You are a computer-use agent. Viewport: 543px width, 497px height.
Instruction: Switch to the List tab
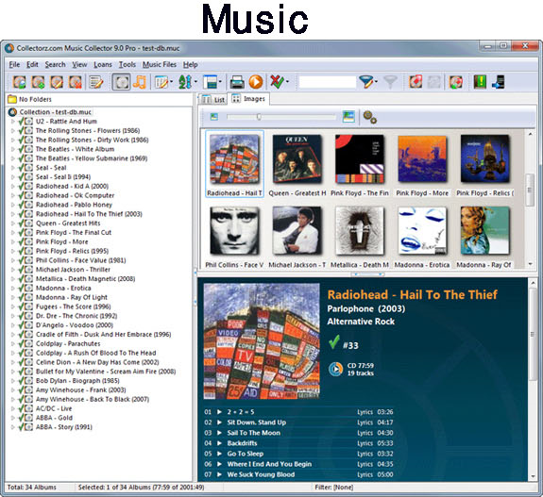213,100
